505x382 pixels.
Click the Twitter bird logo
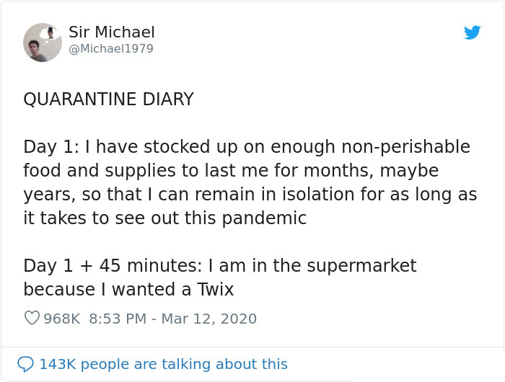[473, 32]
